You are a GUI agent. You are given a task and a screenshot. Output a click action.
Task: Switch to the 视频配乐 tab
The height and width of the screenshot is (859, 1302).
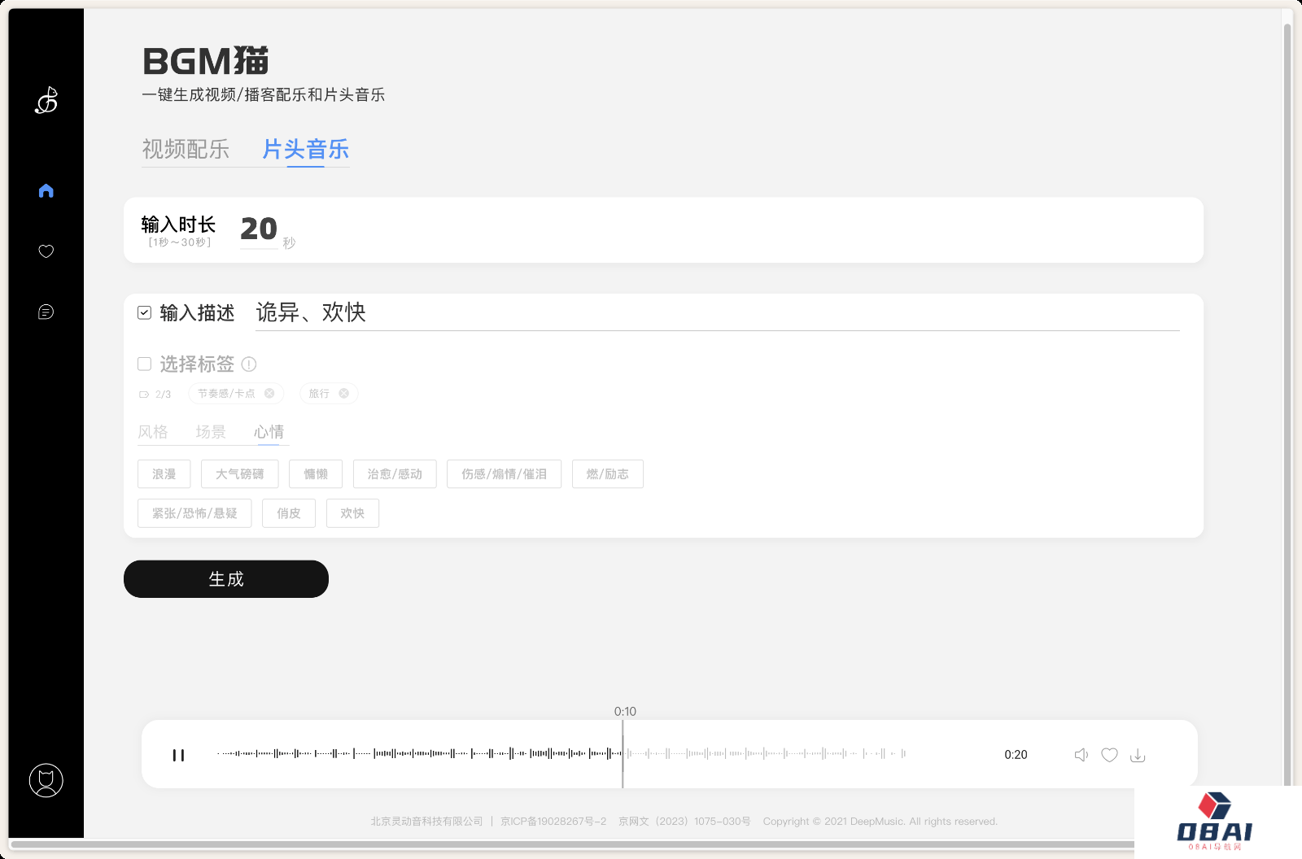tap(186, 149)
